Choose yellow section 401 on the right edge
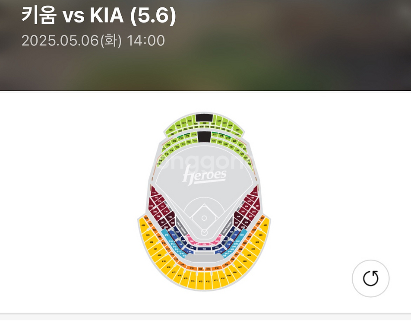Image resolution: width=411 pixels, height=324 pixels. tap(265, 225)
